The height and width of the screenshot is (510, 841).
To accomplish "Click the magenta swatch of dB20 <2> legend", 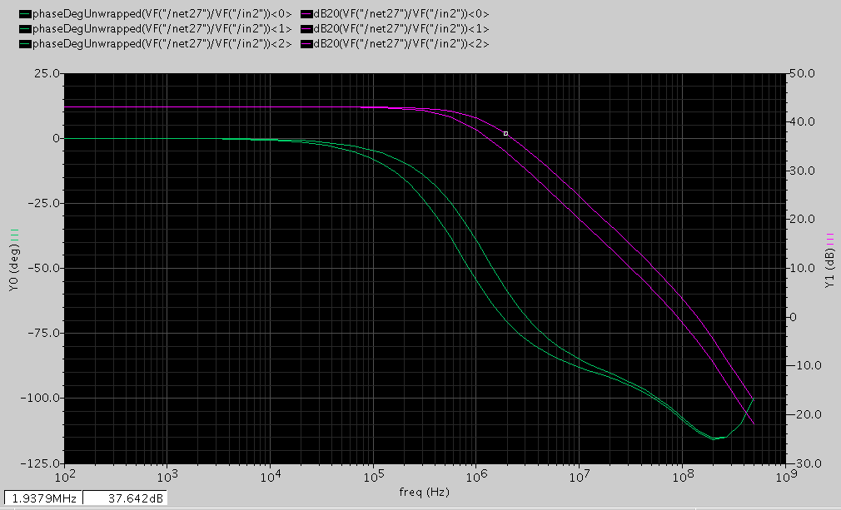I will (x=306, y=44).
